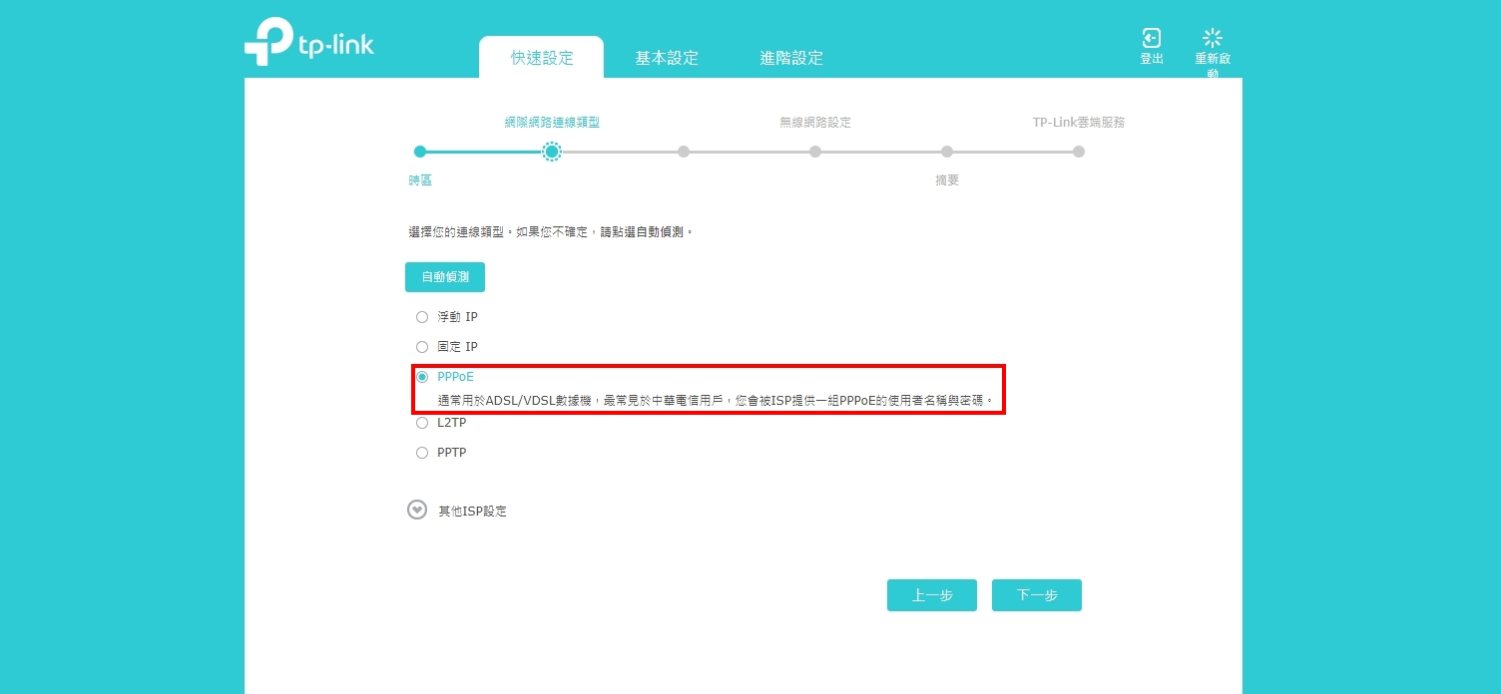1501x694 pixels.
Task: Click the TP-Link雲端服務 final step dot
Action: (1079, 152)
